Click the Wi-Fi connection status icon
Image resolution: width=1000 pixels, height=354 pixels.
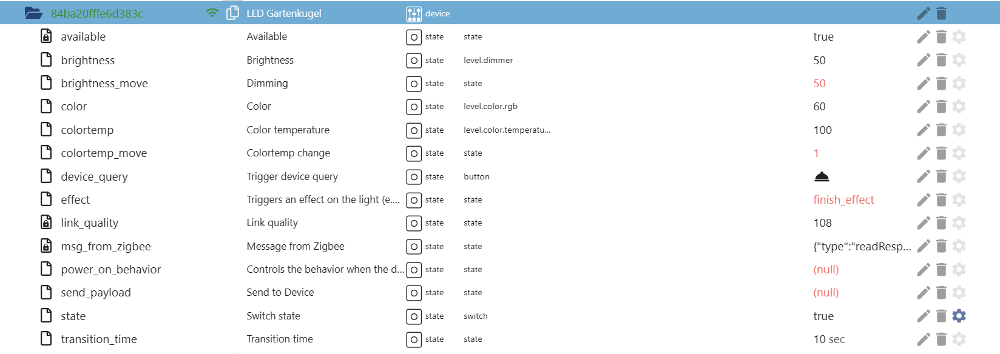tap(212, 13)
